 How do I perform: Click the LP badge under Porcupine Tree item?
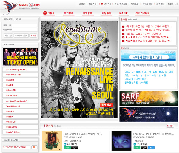[144, 148]
